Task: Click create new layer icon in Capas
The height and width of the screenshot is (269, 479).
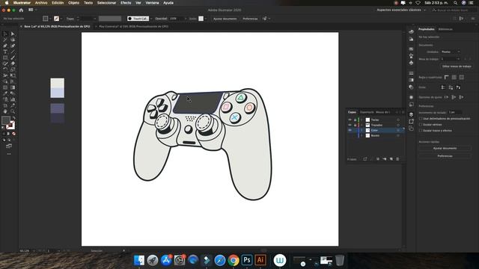Action: pos(391,159)
